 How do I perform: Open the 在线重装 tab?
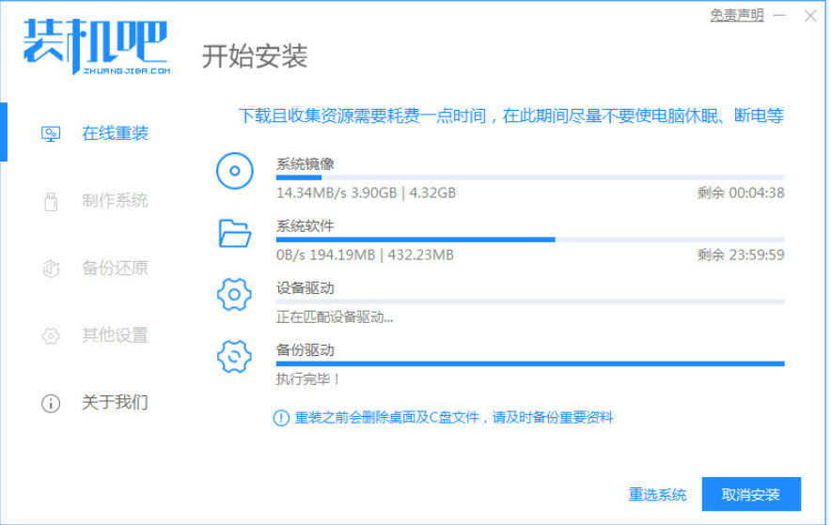click(115, 134)
